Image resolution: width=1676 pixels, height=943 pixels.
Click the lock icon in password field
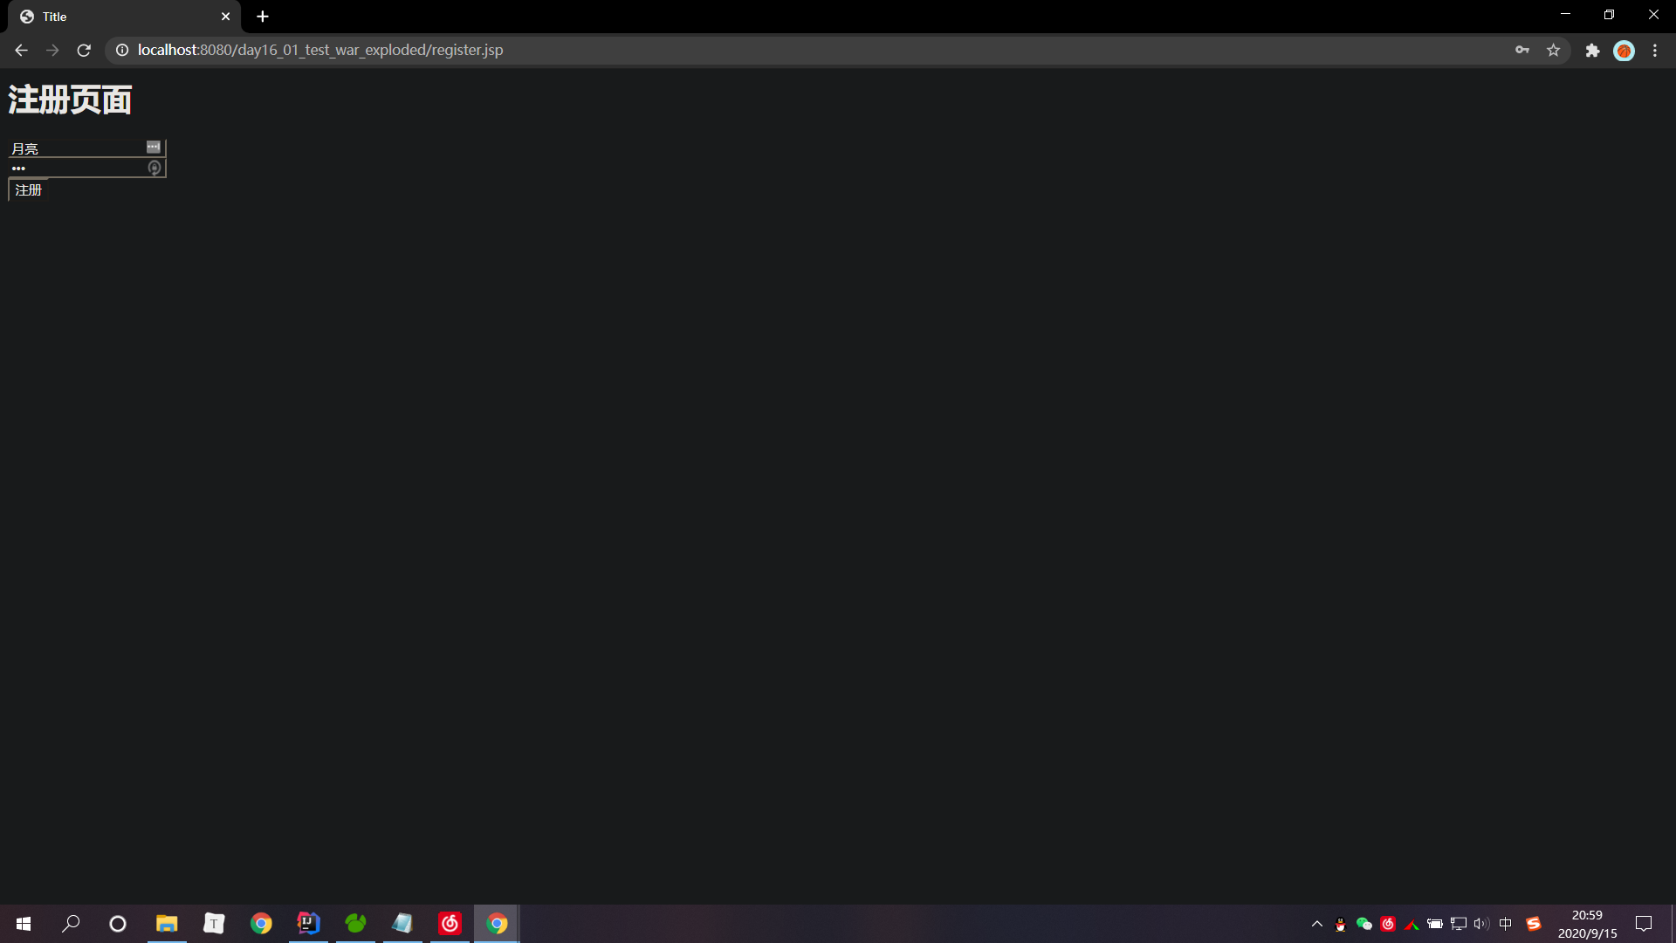[155, 168]
